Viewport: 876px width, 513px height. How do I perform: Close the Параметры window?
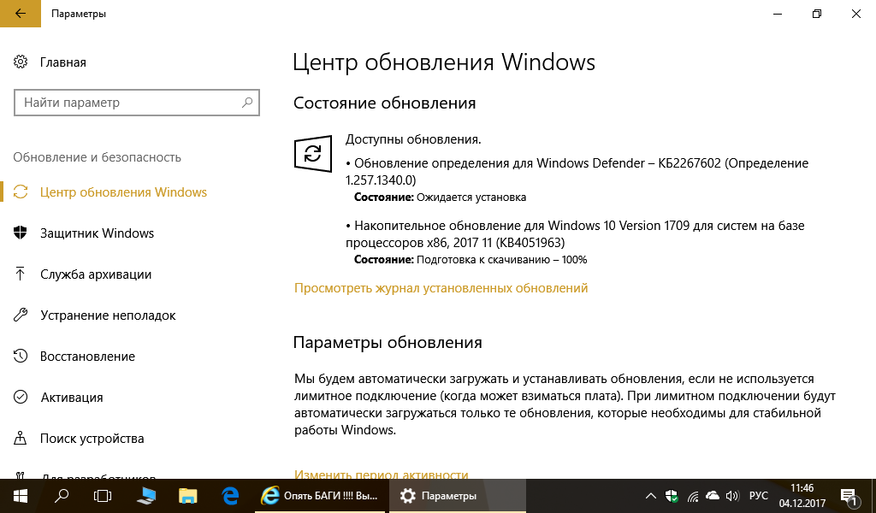pyautogui.click(x=855, y=14)
